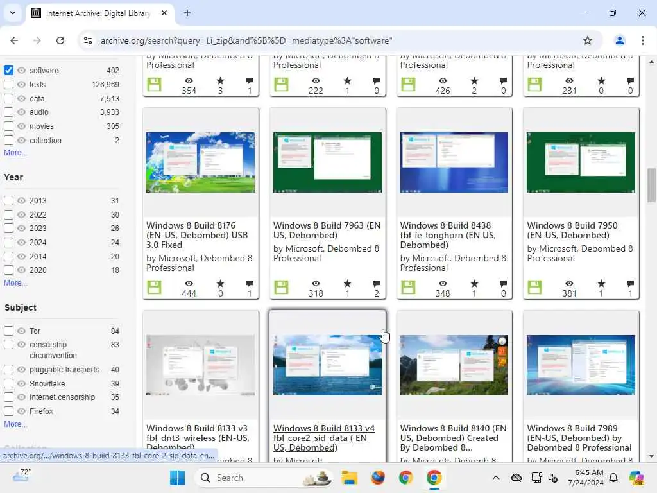Check the collection media type checkbox

[8, 140]
